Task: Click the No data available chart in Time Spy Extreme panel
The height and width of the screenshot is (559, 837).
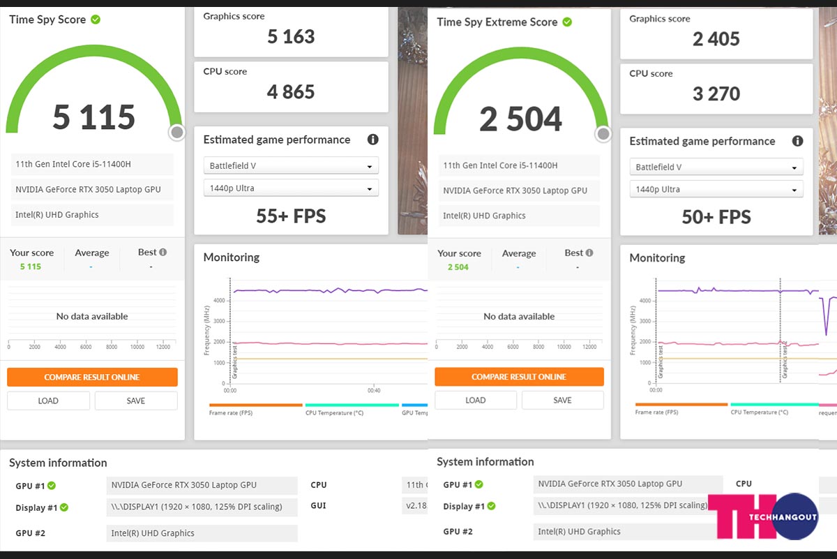Action: coord(519,318)
